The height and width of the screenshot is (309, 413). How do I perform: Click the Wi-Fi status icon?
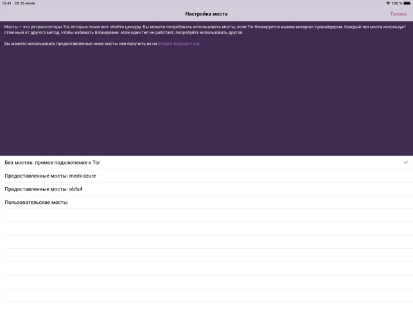point(388,3)
